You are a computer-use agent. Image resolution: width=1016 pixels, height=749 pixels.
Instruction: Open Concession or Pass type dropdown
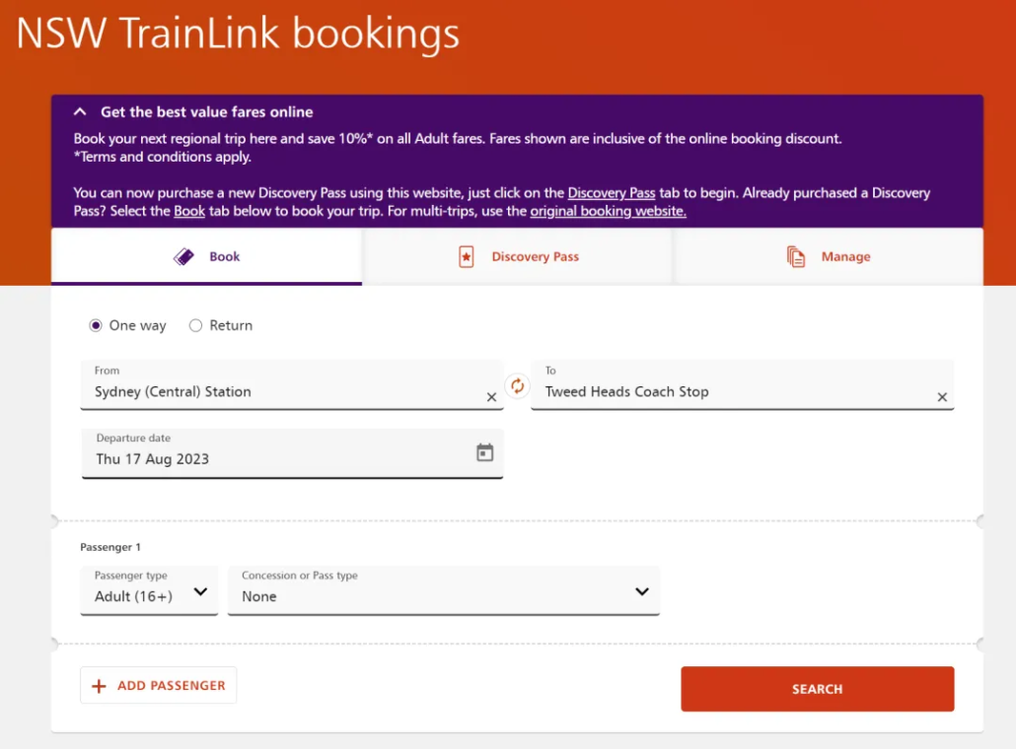coord(444,590)
